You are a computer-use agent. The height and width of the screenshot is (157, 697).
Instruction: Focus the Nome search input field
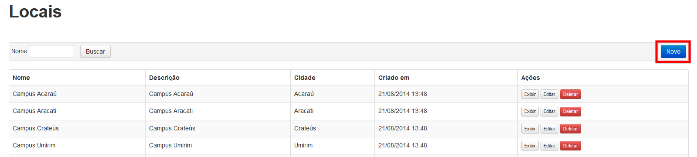point(51,51)
